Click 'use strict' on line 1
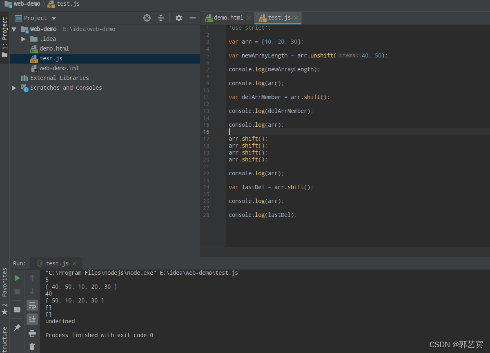Image resolution: width=490 pixels, height=353 pixels. pyautogui.click(x=250, y=28)
